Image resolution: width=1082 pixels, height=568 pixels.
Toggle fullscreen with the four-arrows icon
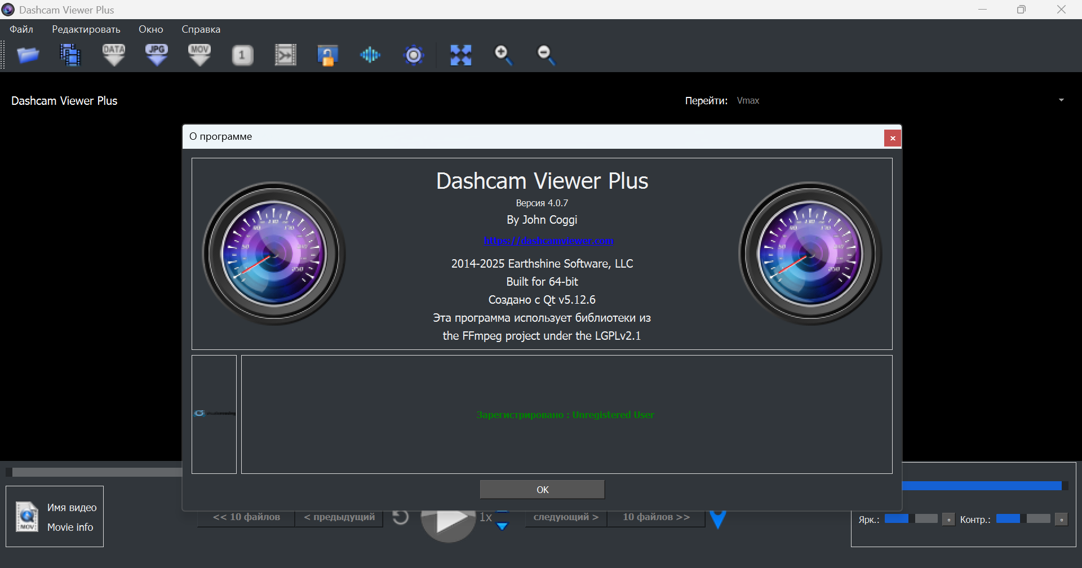pos(460,55)
